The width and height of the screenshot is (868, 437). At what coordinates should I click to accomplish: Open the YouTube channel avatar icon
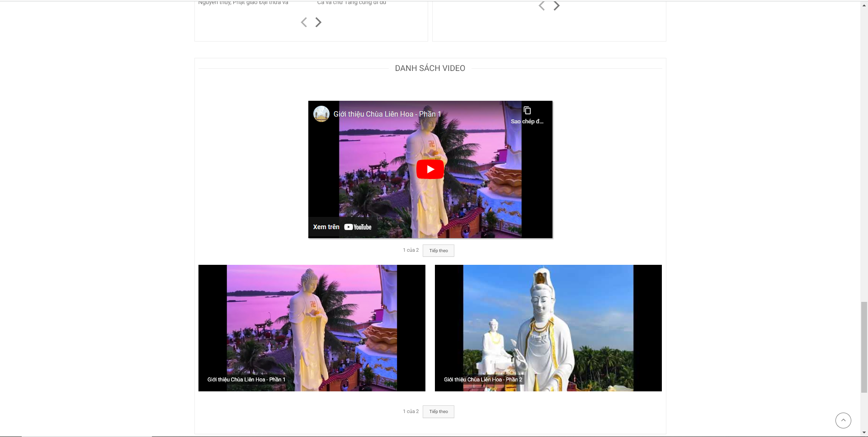[321, 114]
